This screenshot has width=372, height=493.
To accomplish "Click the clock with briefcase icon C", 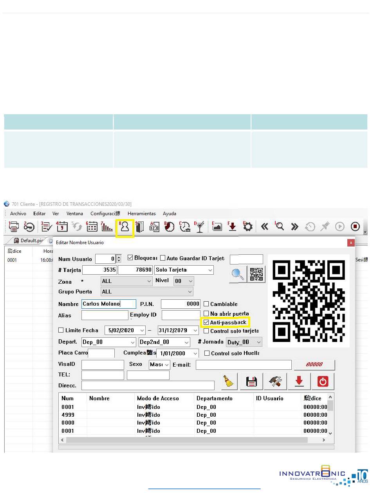I will (x=184, y=227).
